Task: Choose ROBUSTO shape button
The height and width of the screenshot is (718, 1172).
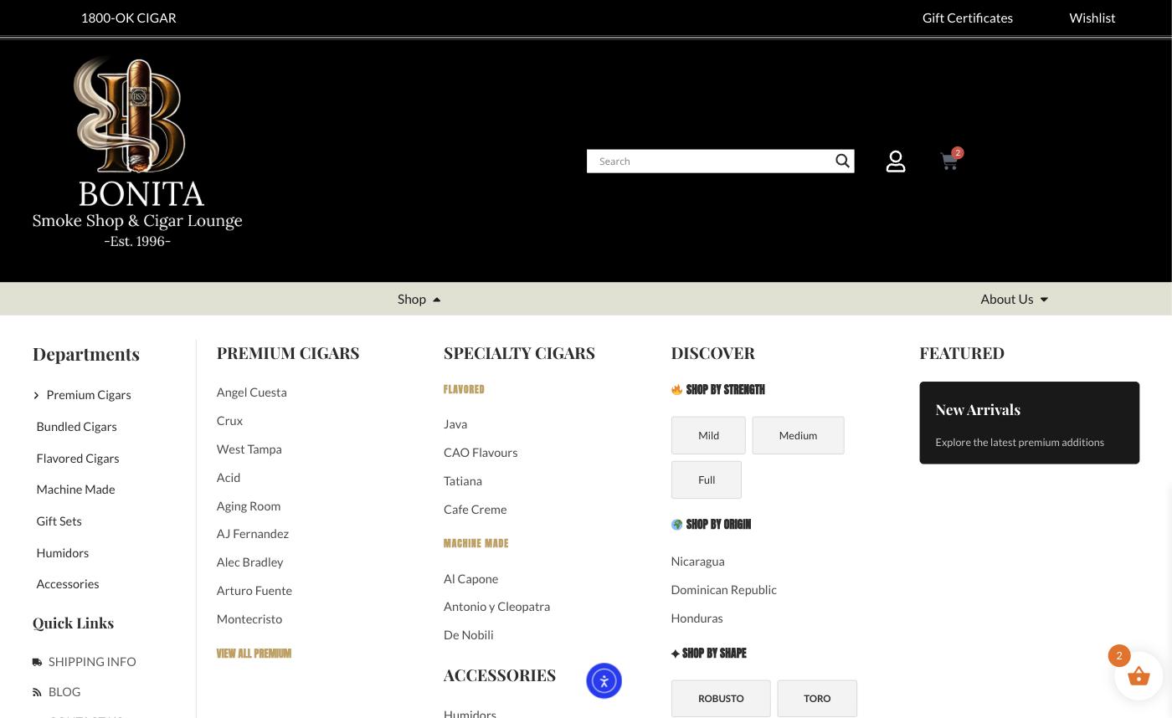Action: click(x=721, y=698)
